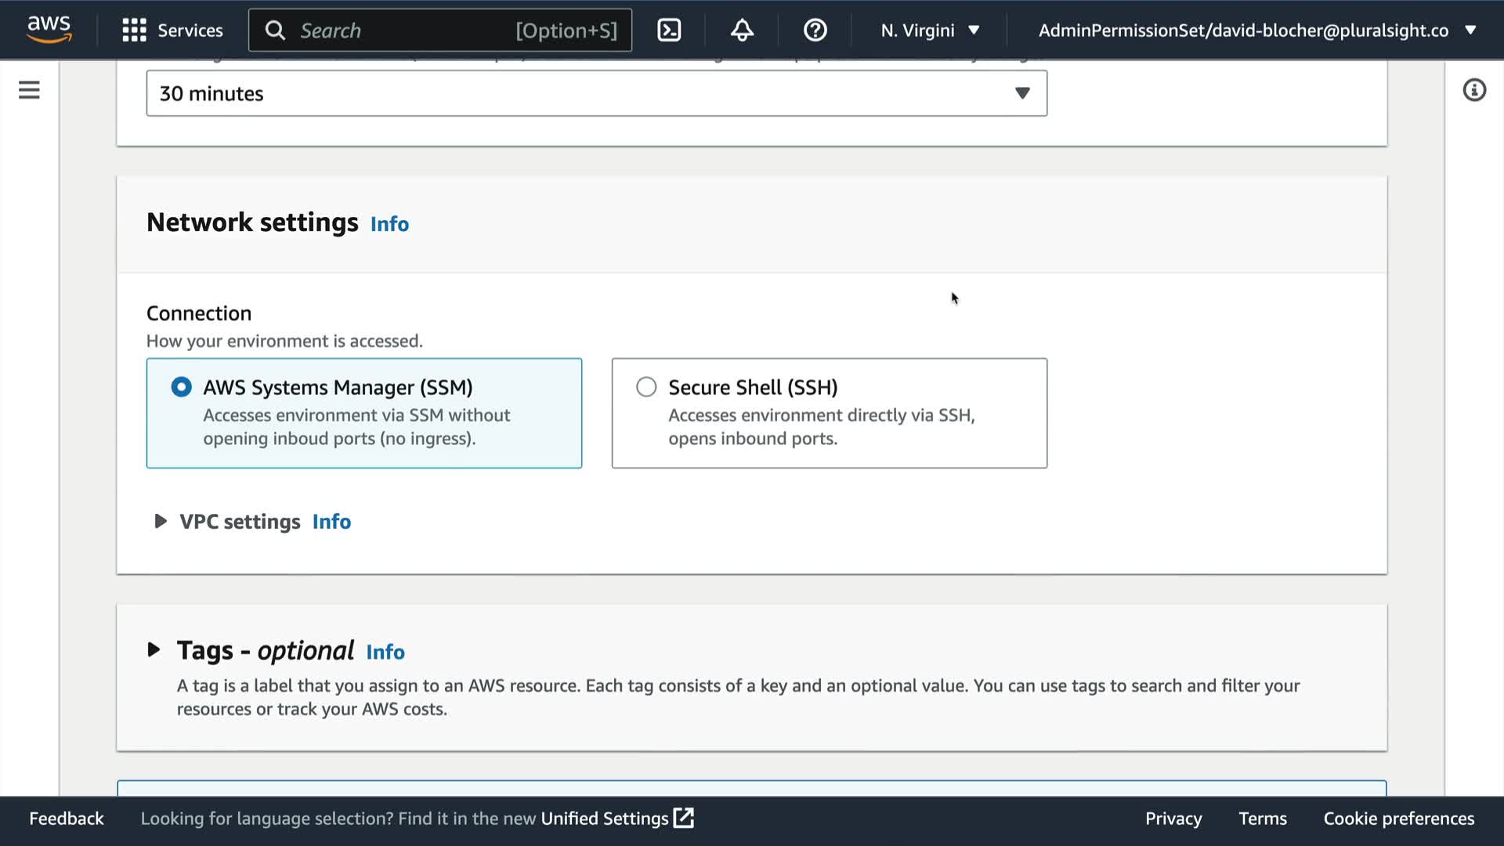
Task: Click Info link beside VPC settings
Action: (x=331, y=522)
